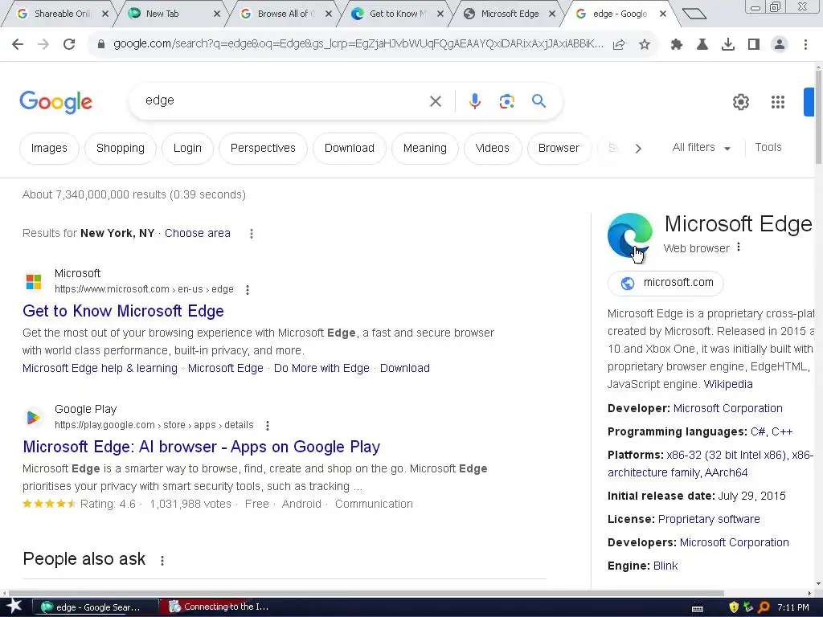Click the address bar URL
Image resolution: width=823 pixels, height=617 pixels.
pyautogui.click(x=358, y=44)
